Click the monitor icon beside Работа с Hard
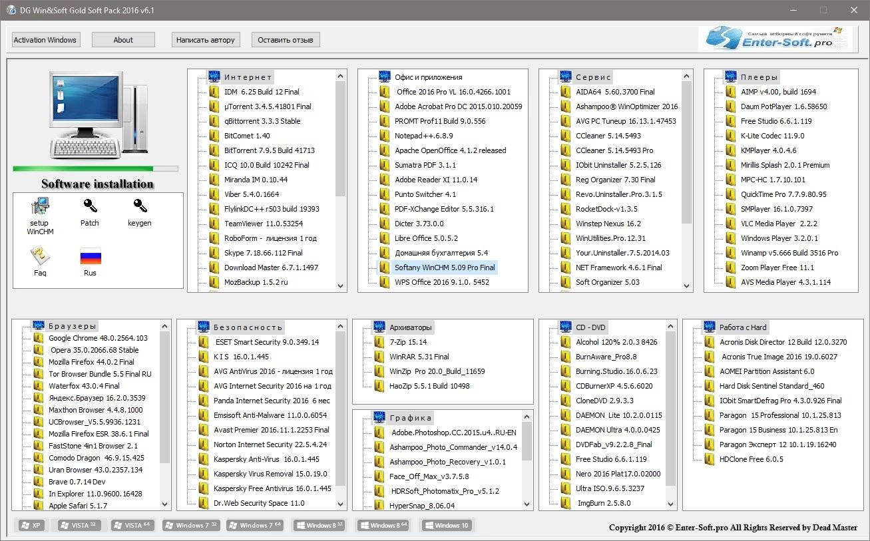This screenshot has height=541, width=870. [x=710, y=327]
